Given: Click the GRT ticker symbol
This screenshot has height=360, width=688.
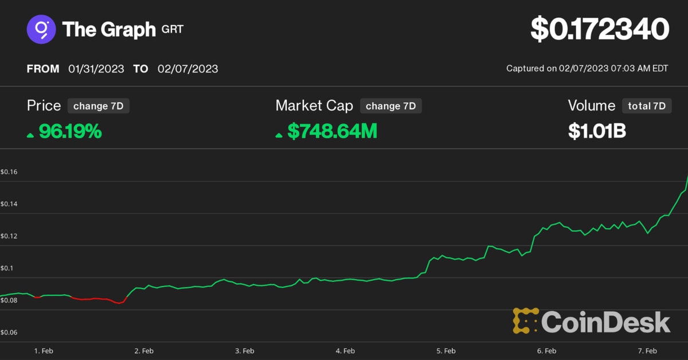Looking at the screenshot, I should tap(173, 29).
